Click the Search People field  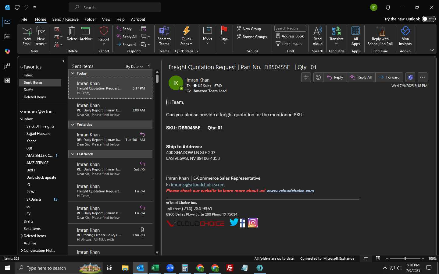coord(290,28)
